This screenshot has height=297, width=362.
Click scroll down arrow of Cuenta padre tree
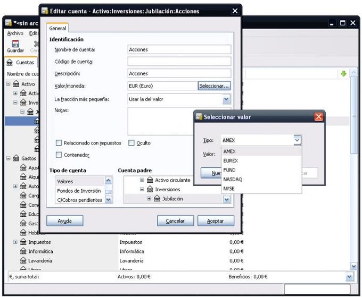pos(227,200)
